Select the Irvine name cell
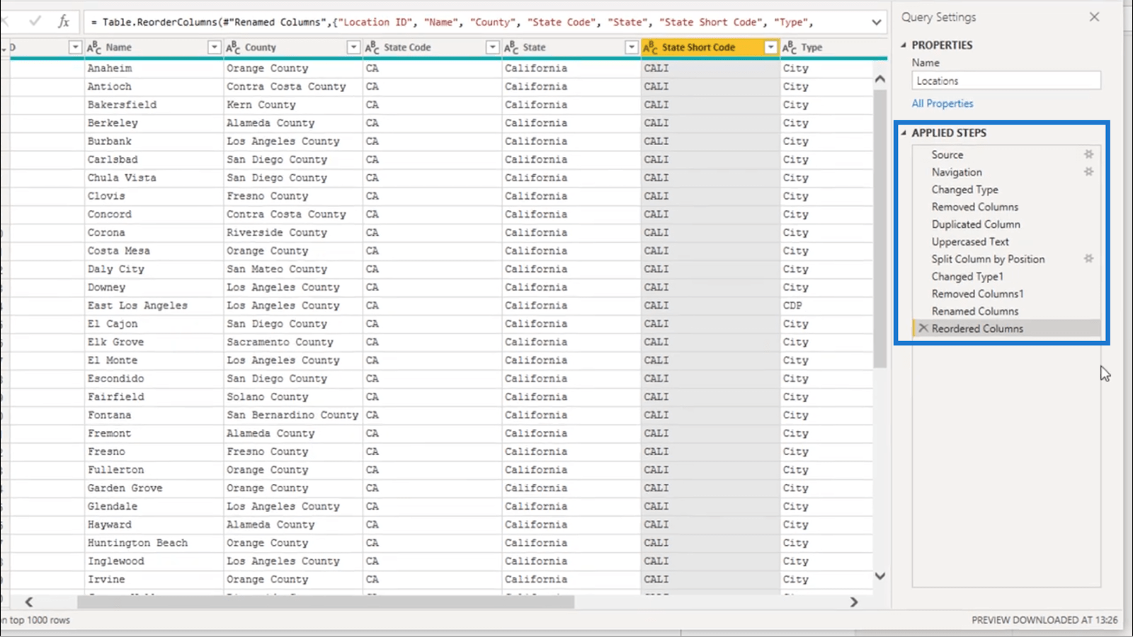1133x637 pixels. coord(153,580)
